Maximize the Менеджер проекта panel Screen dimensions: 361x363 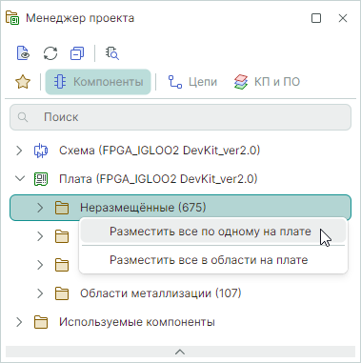point(316,18)
